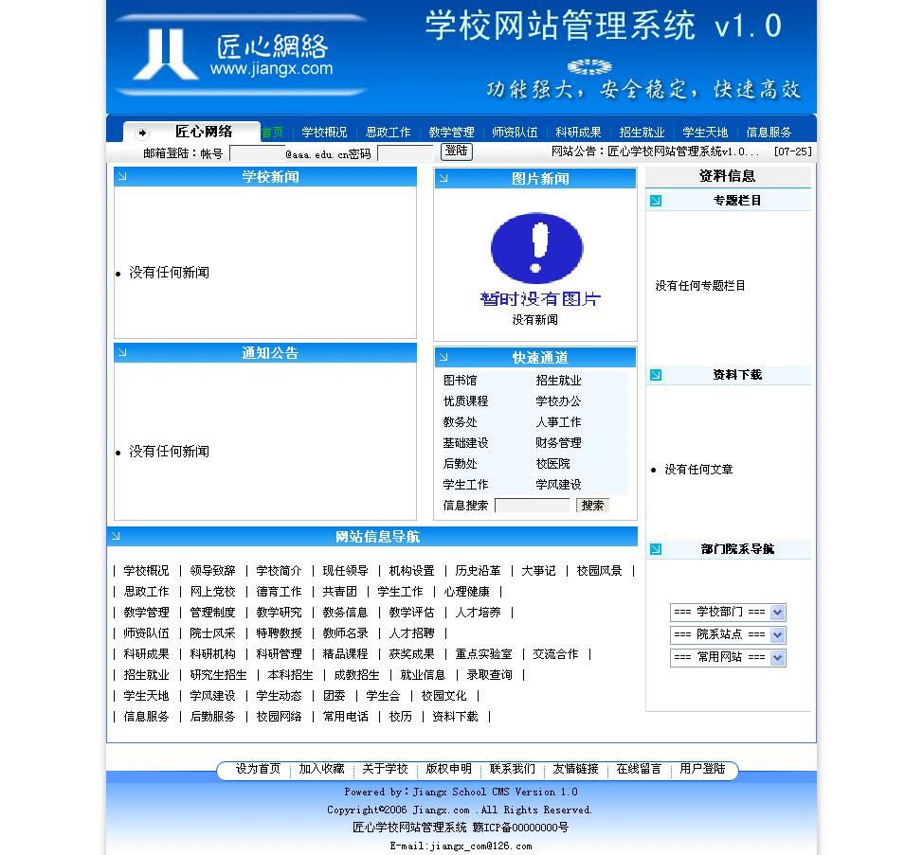Open 师资队伍 in the top navigation
The width and height of the screenshot is (923, 855).
pos(516,133)
